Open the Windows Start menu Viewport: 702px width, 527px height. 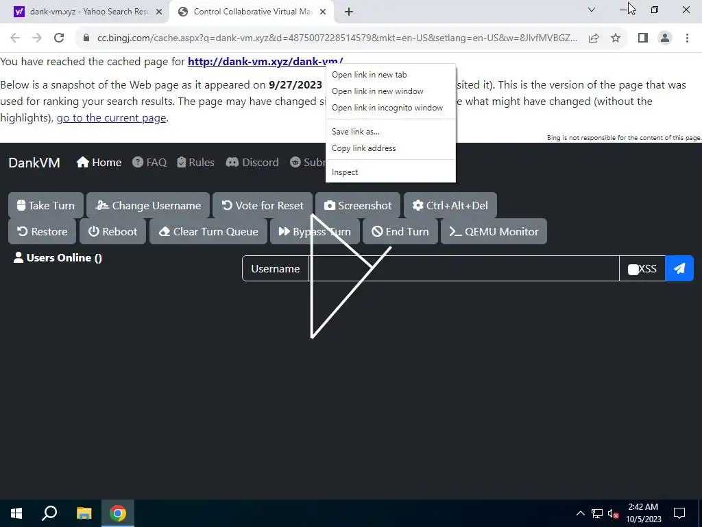coord(16,513)
